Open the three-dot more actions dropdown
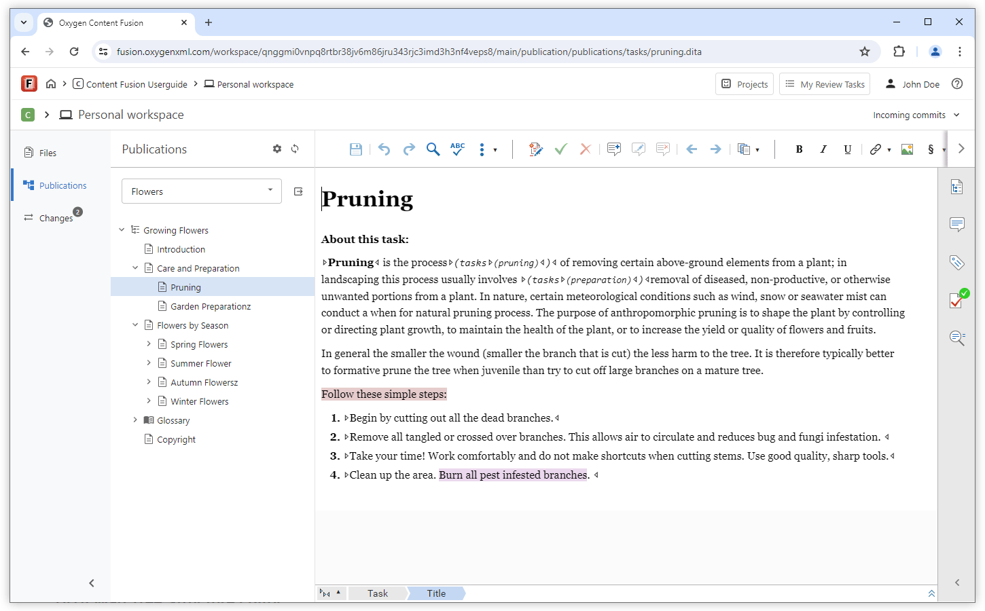The width and height of the screenshot is (985, 611). click(487, 149)
